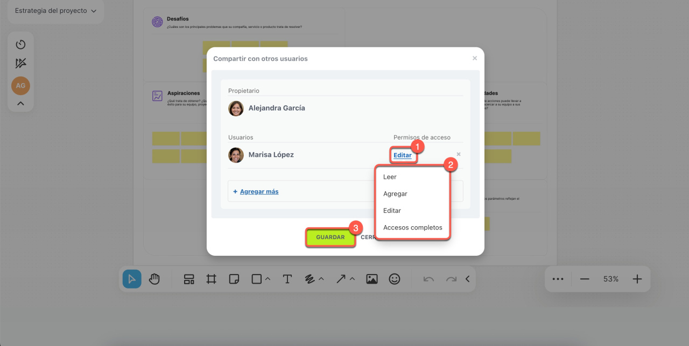Open the templates layout tool
Image resolution: width=689 pixels, height=346 pixels.
(189, 279)
